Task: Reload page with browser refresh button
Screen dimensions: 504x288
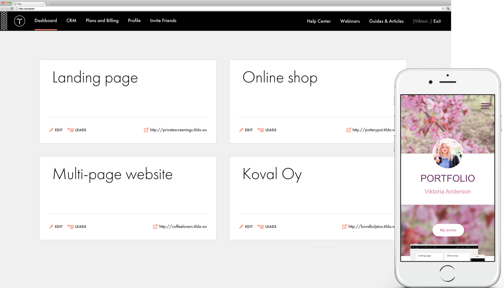Action: tap(12, 9)
